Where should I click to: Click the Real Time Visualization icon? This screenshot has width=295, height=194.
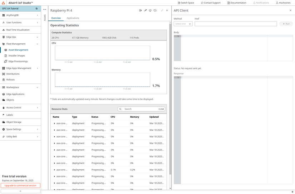point(4,30)
